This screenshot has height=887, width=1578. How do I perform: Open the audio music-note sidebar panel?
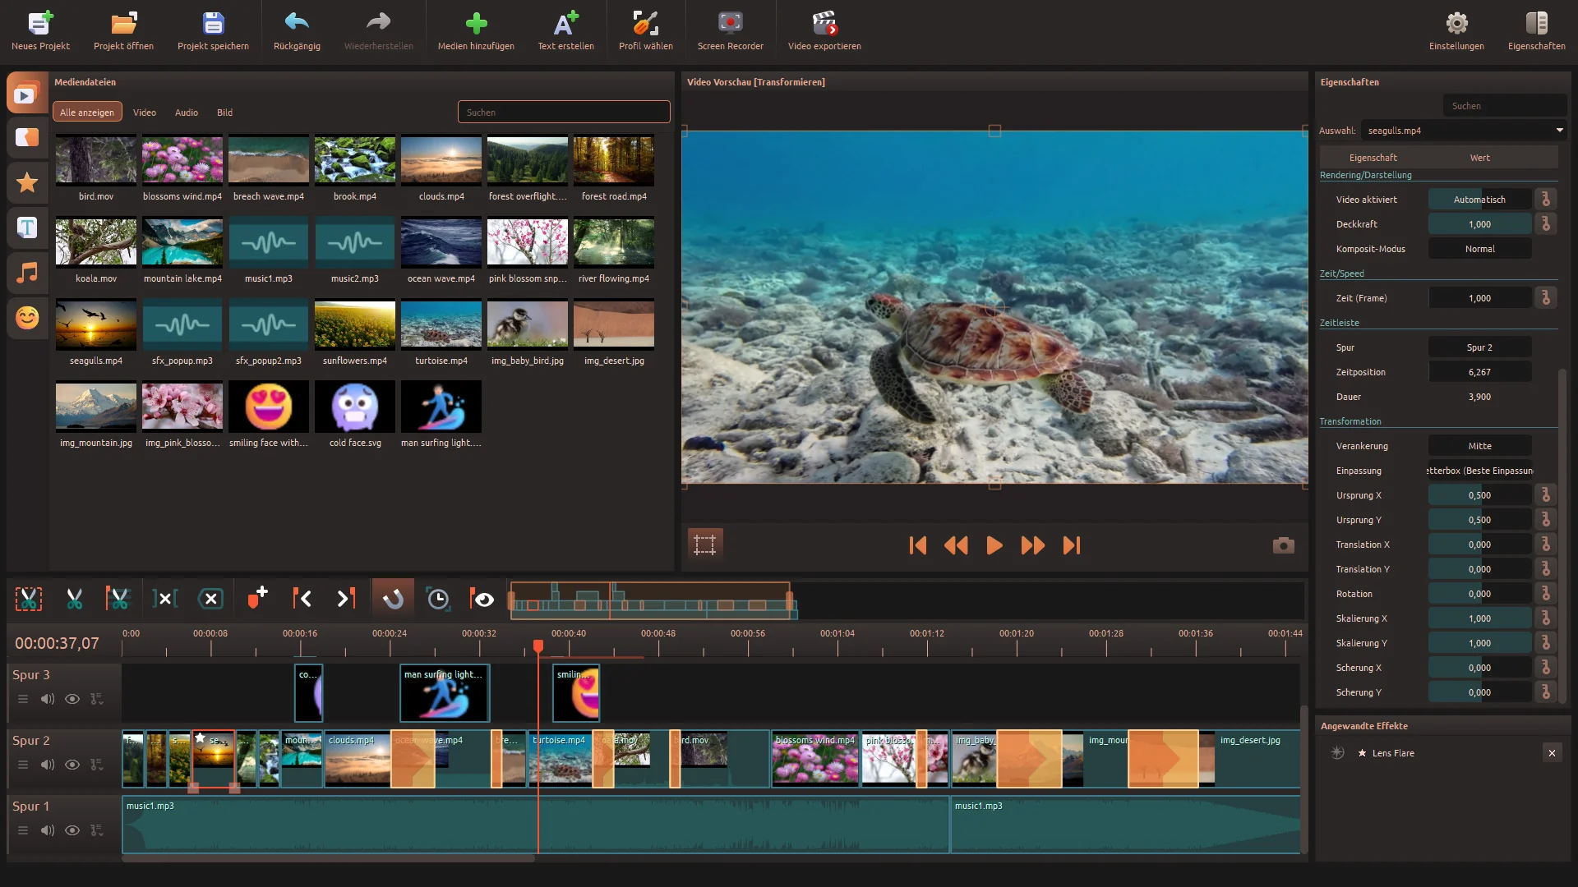click(26, 273)
